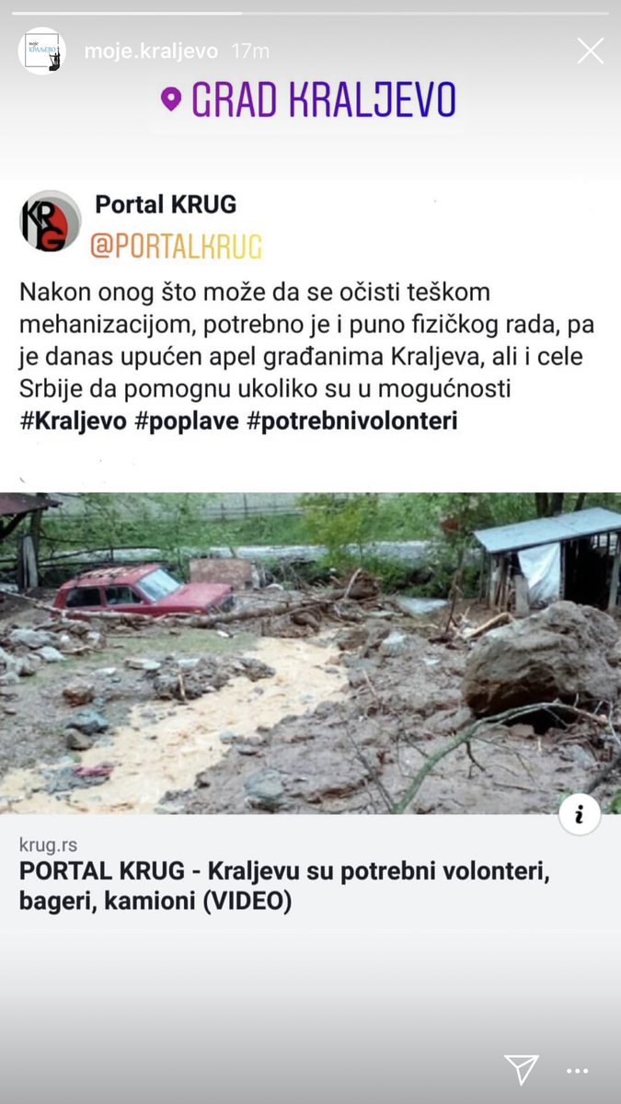Open the Portal KRUG page name

point(166,204)
